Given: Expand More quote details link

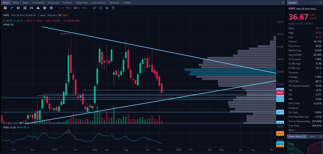Looking at the screenshot, I should [x=292, y=130].
